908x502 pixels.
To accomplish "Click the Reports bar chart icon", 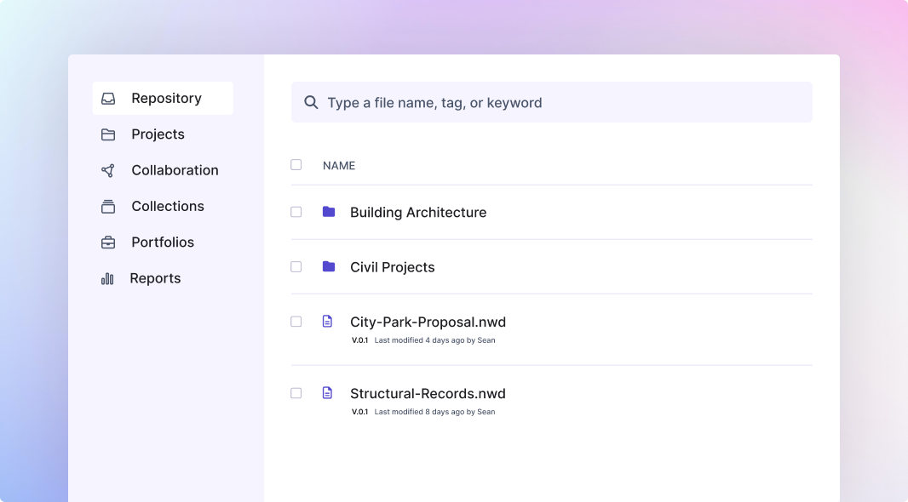I will (107, 278).
